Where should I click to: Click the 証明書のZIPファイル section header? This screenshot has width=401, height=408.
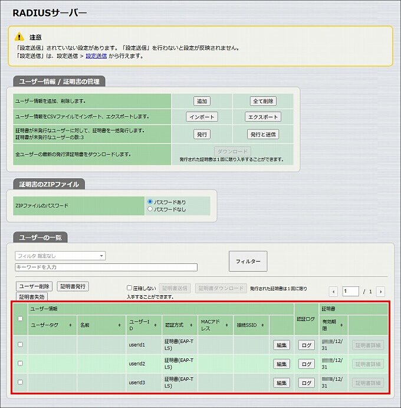pos(49,184)
